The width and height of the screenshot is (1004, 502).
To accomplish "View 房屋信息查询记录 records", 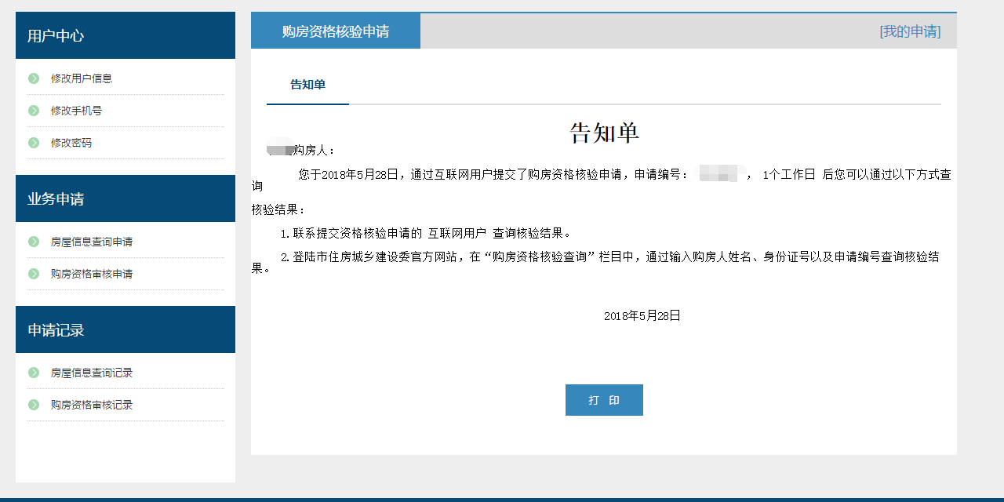I will pos(92,373).
